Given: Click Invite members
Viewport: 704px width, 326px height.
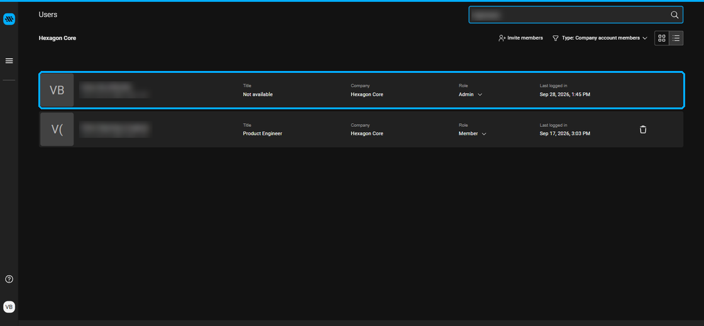Looking at the screenshot, I should pos(520,38).
